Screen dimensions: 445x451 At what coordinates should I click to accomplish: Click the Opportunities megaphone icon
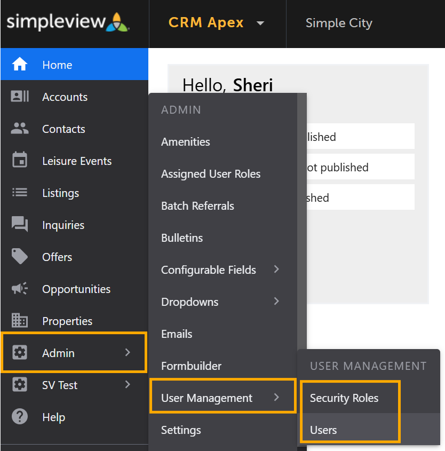tap(20, 288)
